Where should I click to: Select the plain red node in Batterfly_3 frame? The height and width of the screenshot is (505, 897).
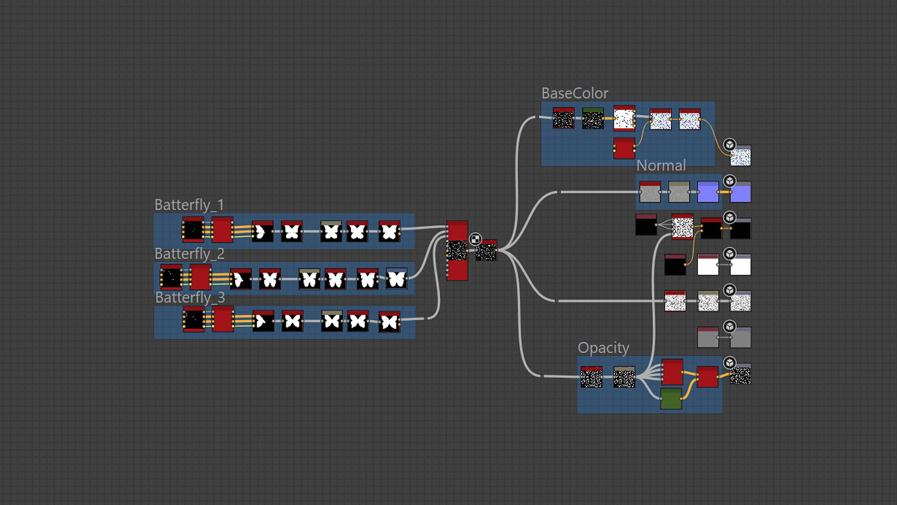click(x=223, y=319)
